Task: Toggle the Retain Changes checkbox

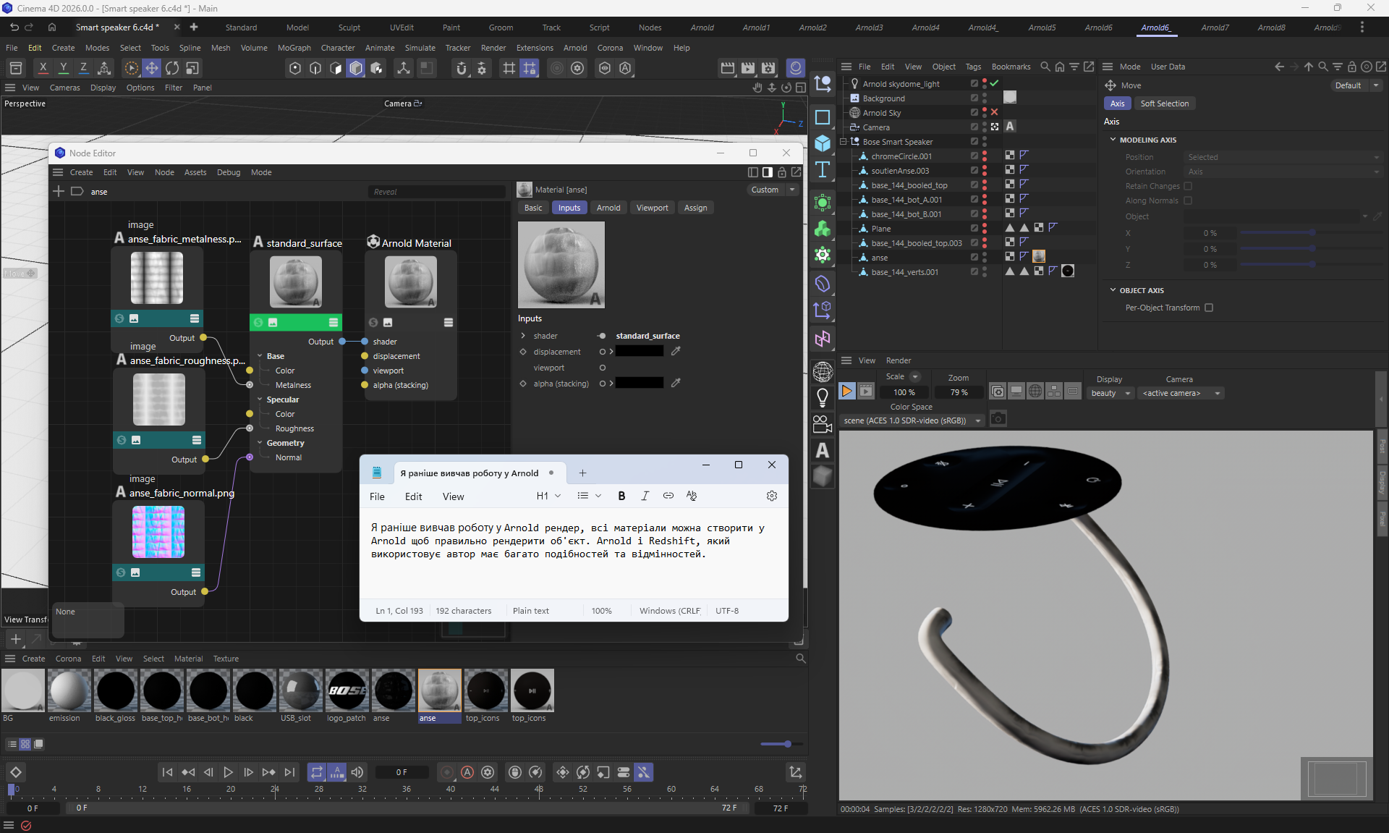Action: 1188,186
